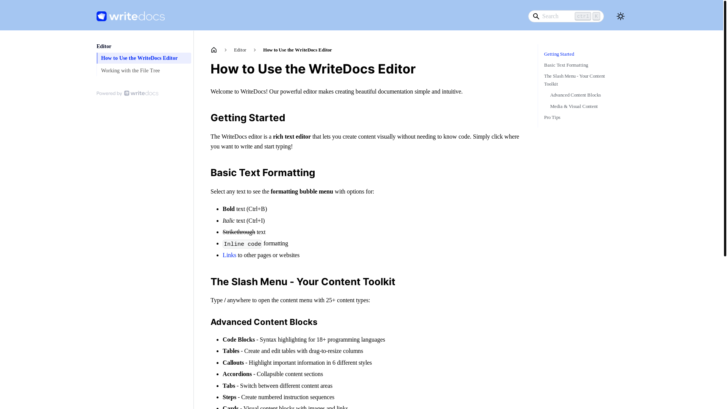This screenshot has width=727, height=409.
Task: Click the 'Inline code' formatted text
Action: 242,244
